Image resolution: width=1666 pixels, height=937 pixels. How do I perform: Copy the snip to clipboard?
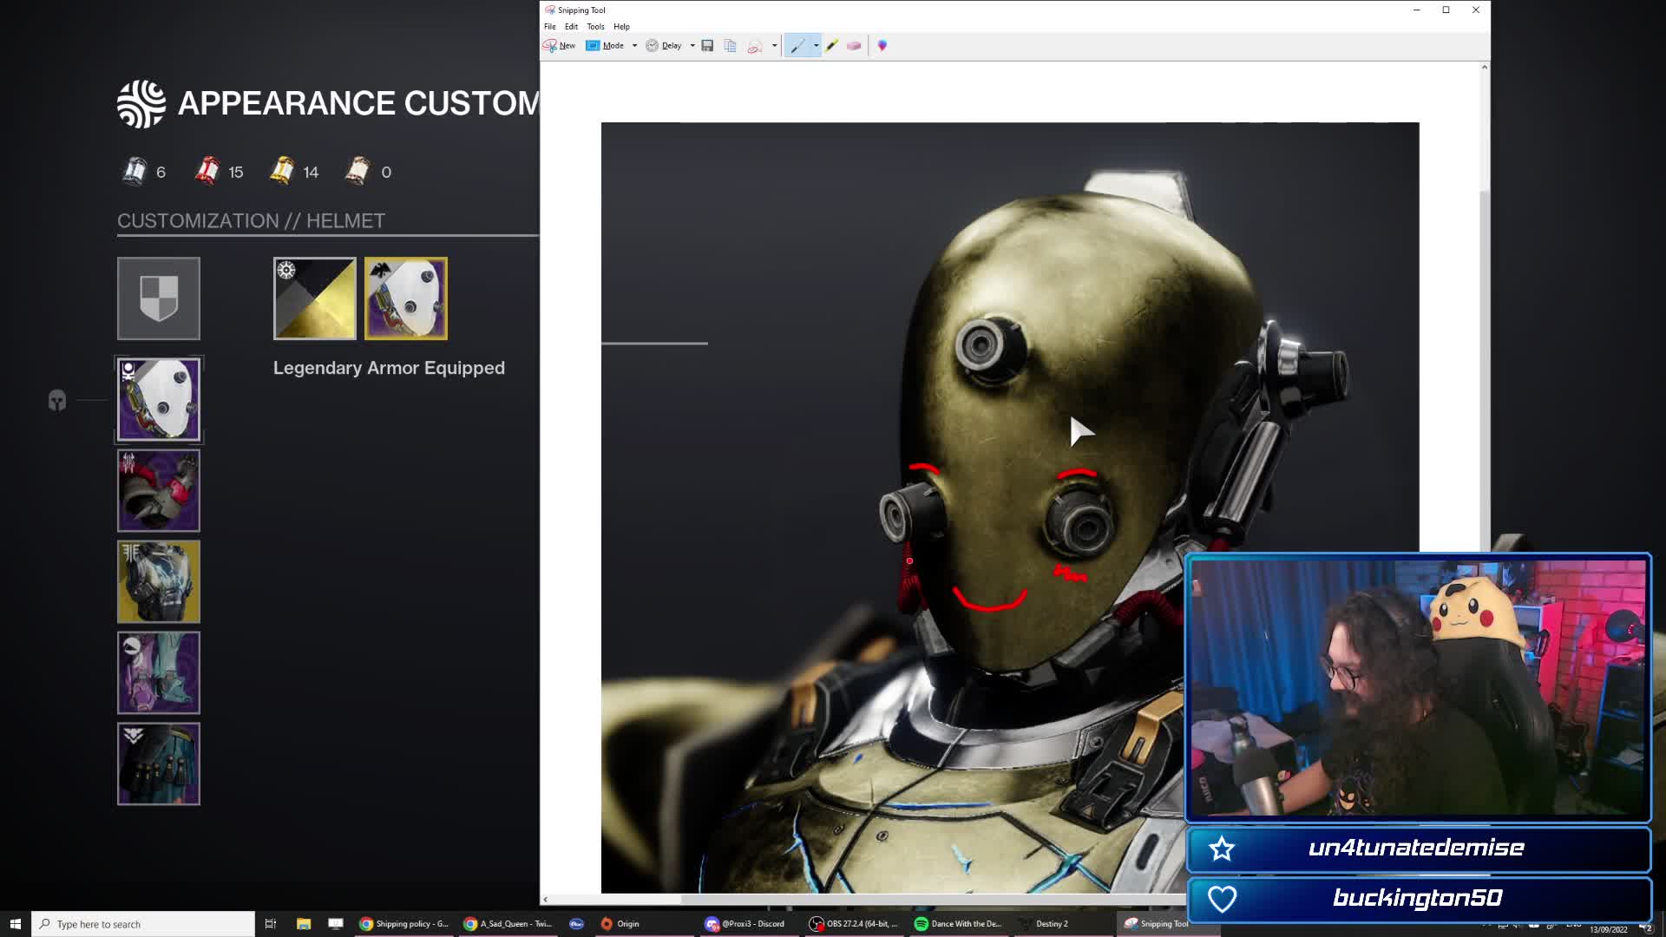click(730, 45)
